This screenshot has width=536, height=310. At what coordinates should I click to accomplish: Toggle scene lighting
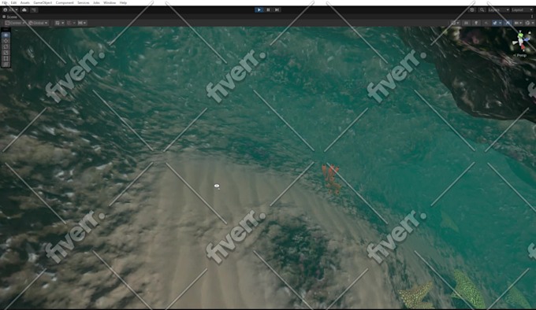[476, 23]
